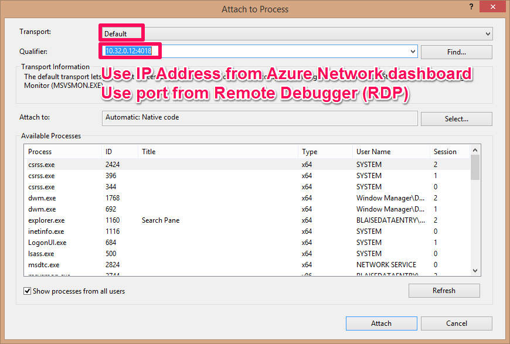Click the Attach button
Viewport: 510px width, 344px height.
pos(381,323)
